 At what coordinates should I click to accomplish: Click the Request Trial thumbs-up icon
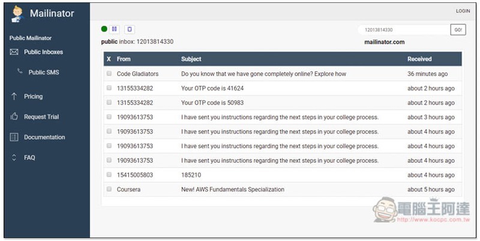click(14, 117)
